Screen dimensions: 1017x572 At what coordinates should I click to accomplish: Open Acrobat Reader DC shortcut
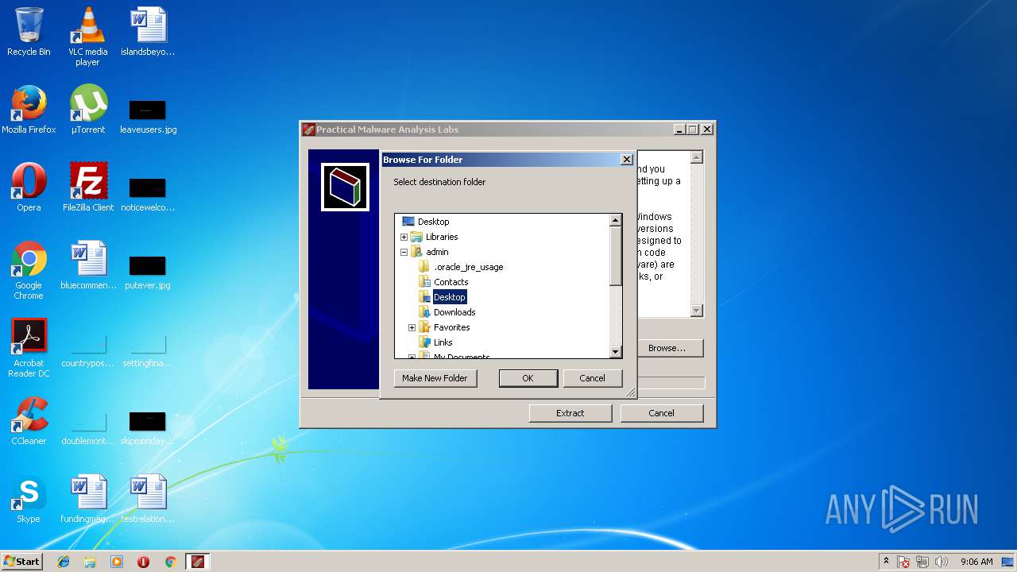[x=29, y=348]
